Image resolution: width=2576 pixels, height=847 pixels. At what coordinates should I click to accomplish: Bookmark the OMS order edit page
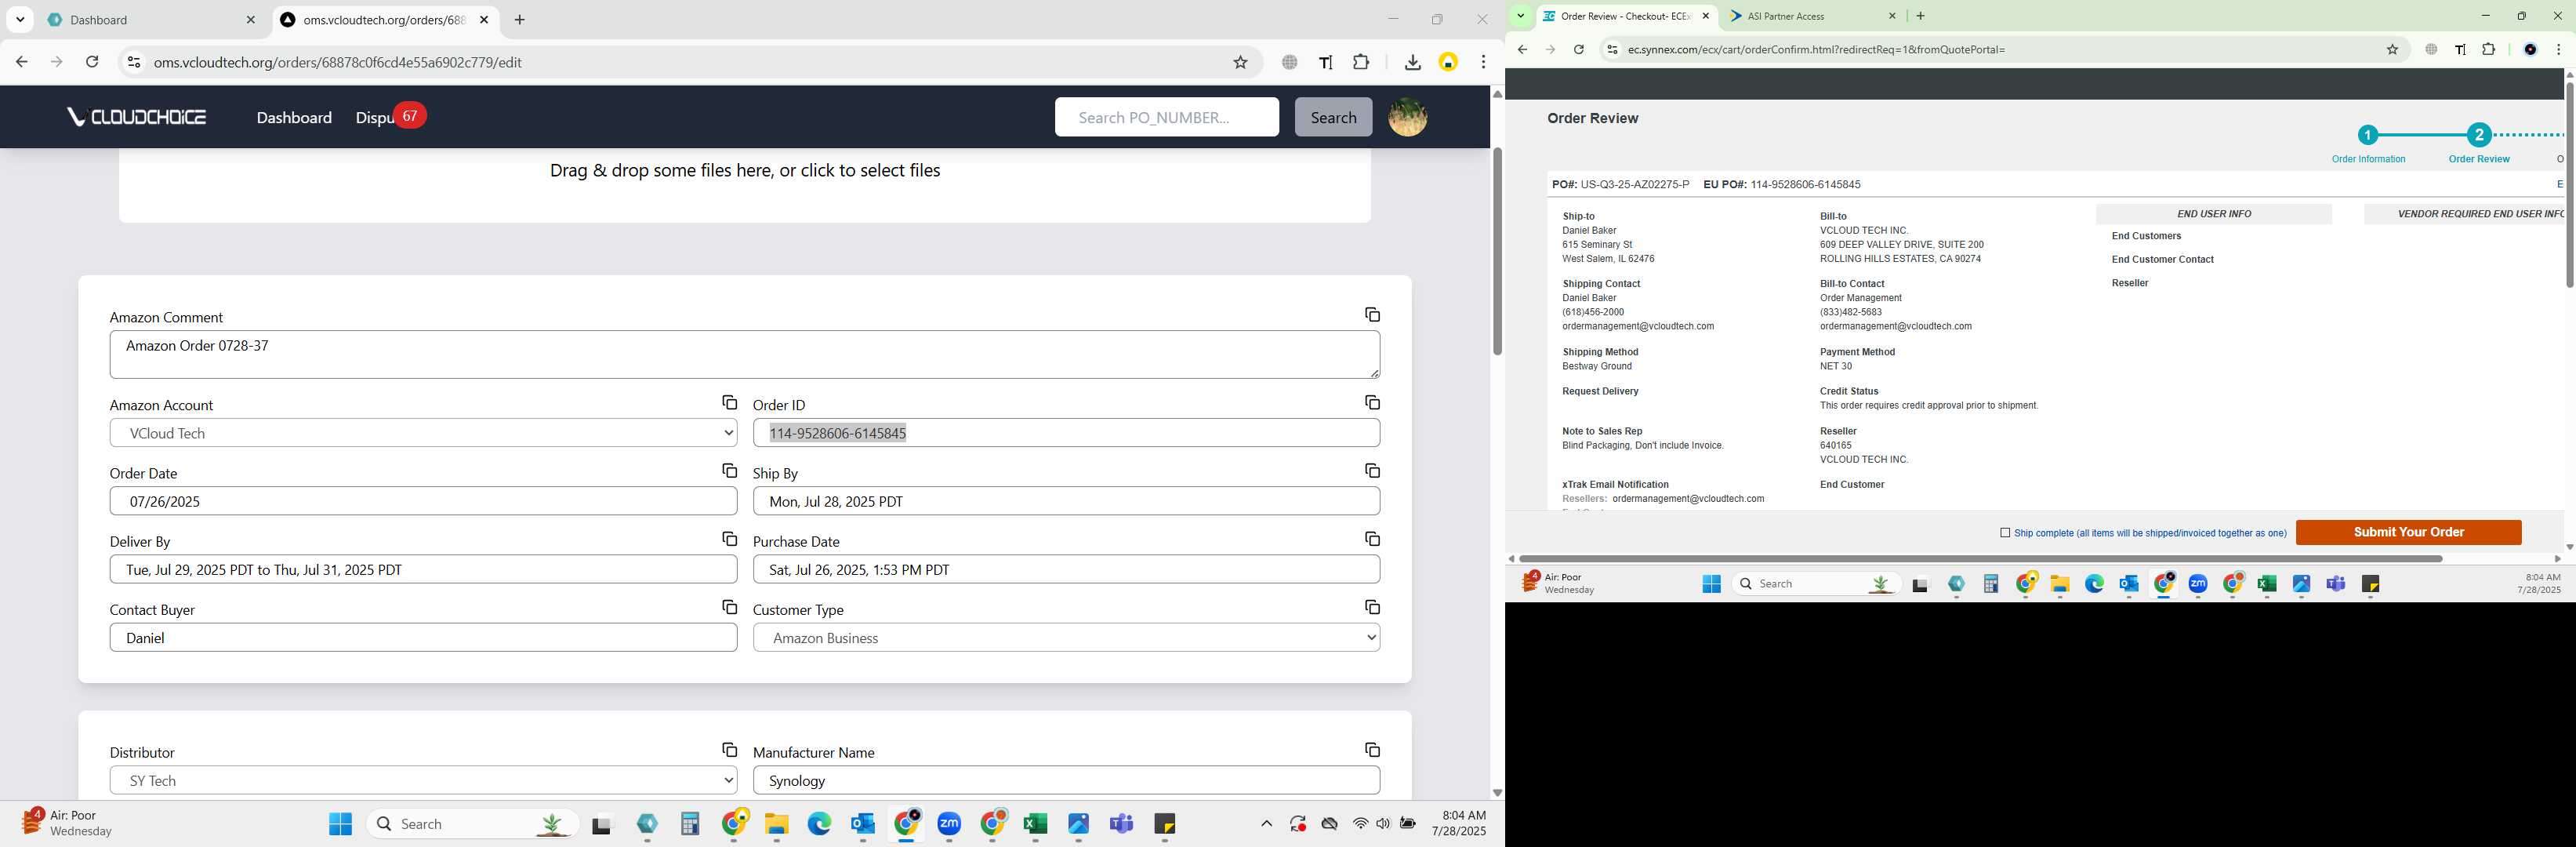click(1240, 62)
